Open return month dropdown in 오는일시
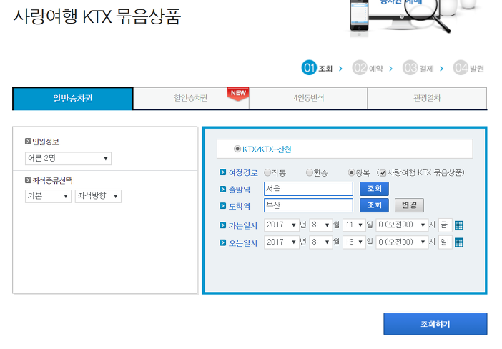Image resolution: width=502 pixels, height=349 pixels. tap(321, 242)
